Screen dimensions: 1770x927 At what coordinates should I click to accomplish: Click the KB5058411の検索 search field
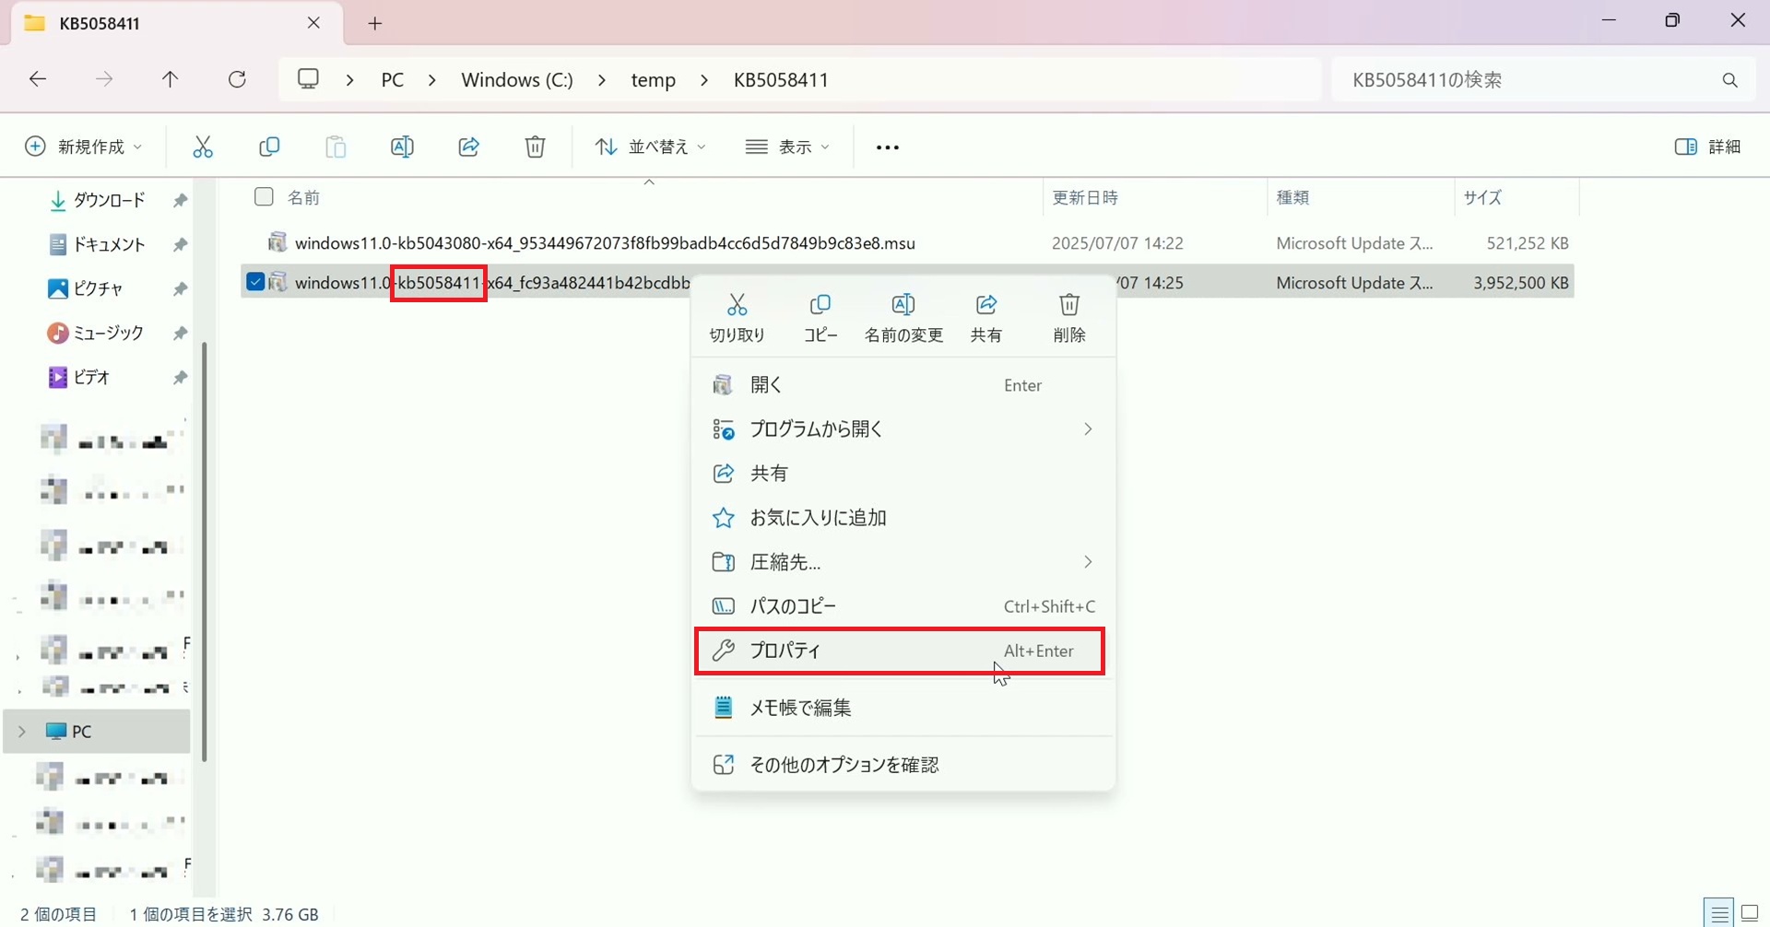click(1521, 80)
